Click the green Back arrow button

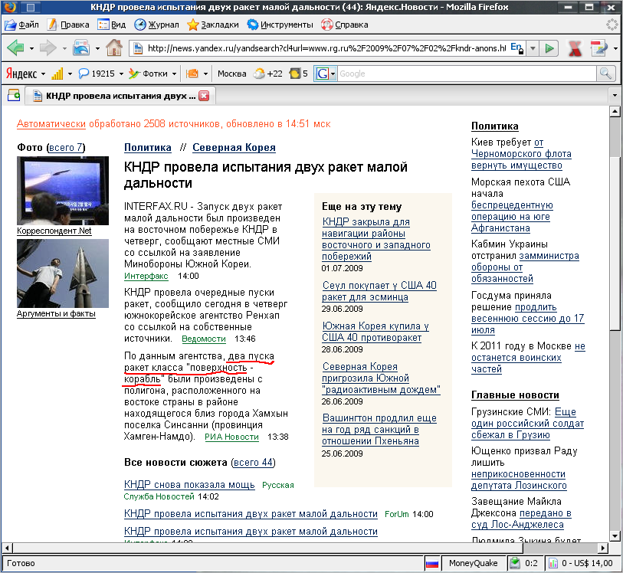point(15,48)
